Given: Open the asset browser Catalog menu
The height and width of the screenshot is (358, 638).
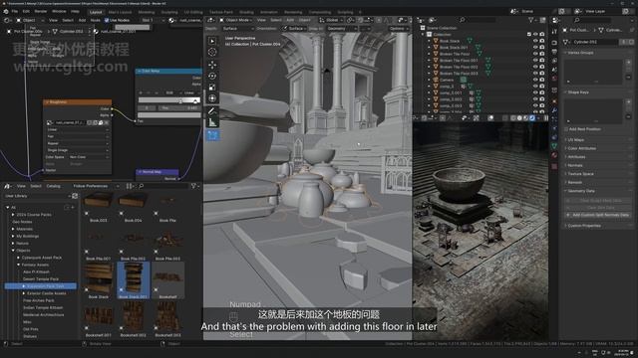Looking at the screenshot, I should 53,186.
